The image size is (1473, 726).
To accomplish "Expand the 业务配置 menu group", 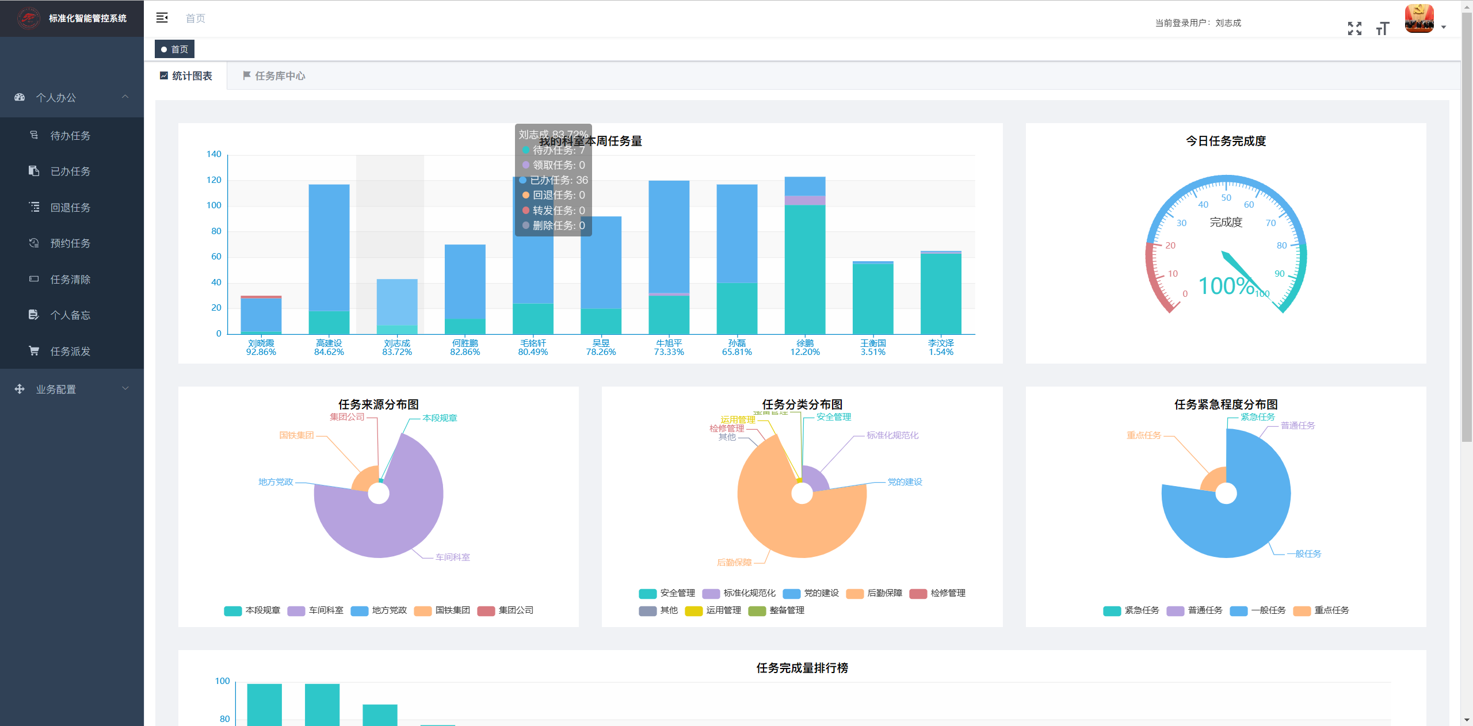I will click(x=72, y=389).
